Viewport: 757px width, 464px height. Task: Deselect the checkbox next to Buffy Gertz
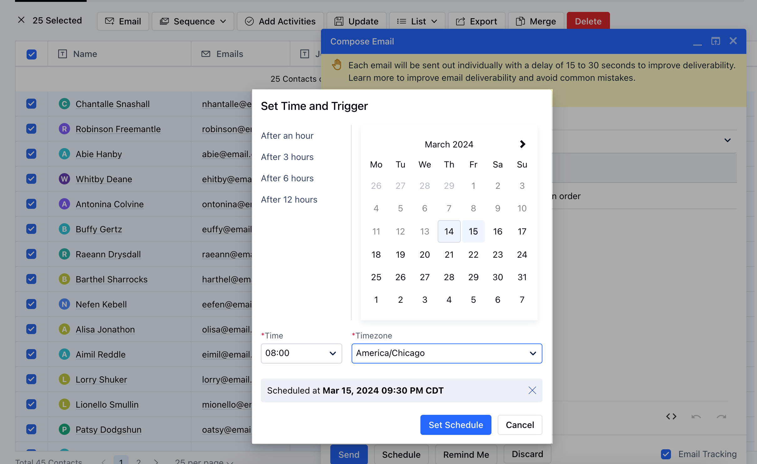32,229
